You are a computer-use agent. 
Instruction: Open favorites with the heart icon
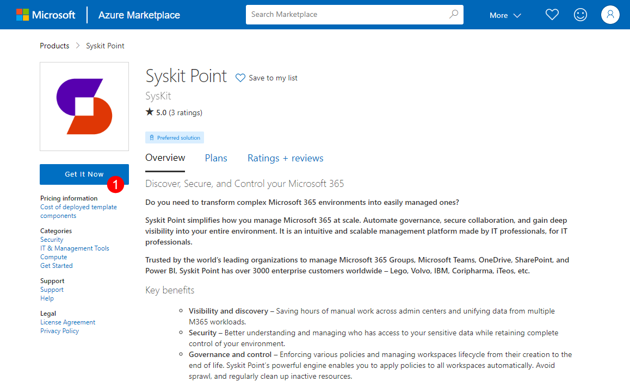click(552, 15)
